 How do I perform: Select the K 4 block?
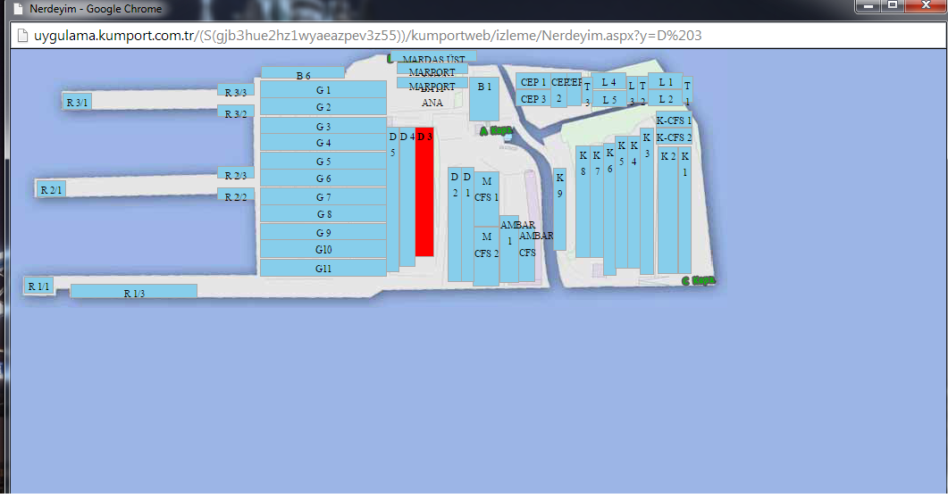(633, 203)
